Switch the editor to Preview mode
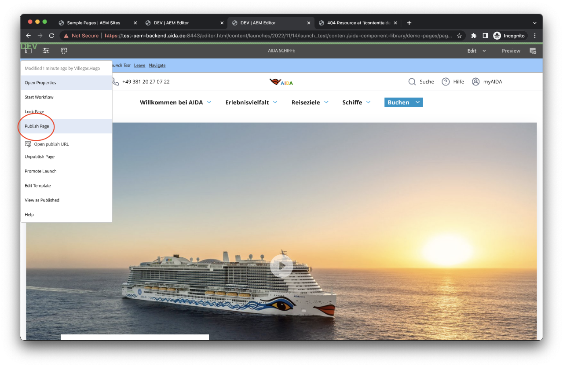The image size is (563, 367). pyautogui.click(x=511, y=51)
